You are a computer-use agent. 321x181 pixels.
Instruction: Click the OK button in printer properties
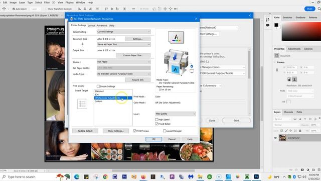[x=154, y=139]
